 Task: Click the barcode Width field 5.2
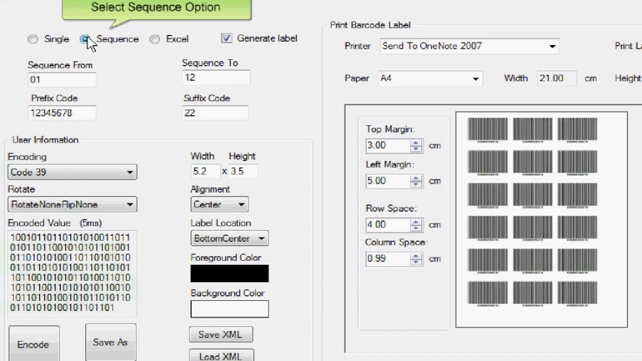point(206,171)
